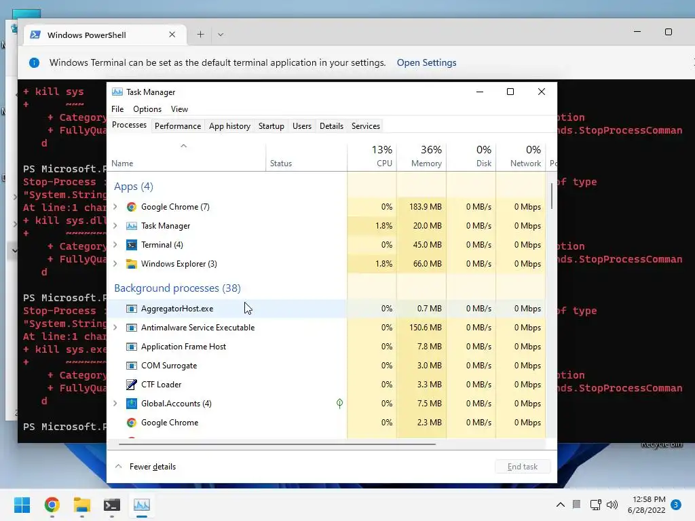Click the network tray icon

click(x=596, y=505)
